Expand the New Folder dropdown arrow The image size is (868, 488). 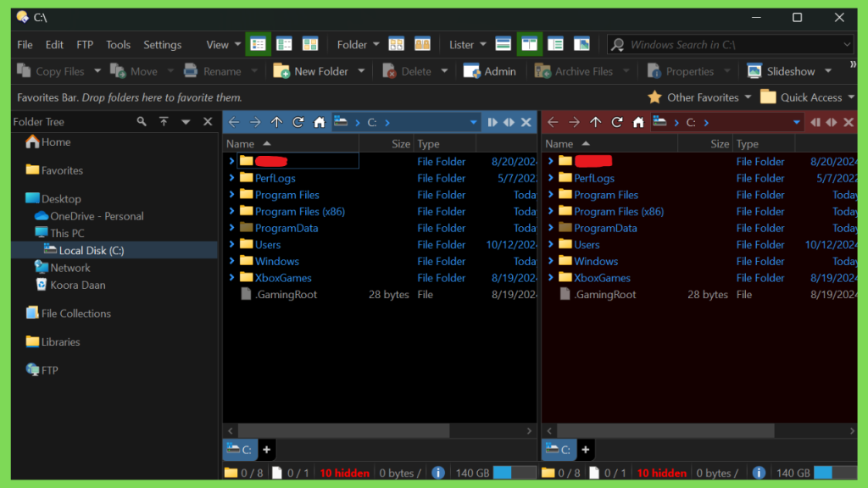pyautogui.click(x=361, y=71)
